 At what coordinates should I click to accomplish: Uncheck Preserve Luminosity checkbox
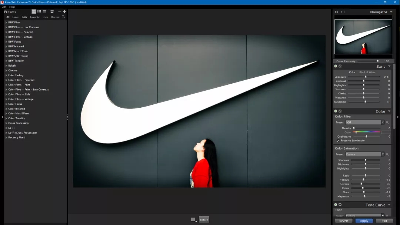point(338,141)
